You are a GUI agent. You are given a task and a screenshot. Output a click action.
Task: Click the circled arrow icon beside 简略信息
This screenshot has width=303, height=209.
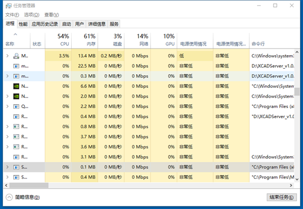[x=9, y=197]
